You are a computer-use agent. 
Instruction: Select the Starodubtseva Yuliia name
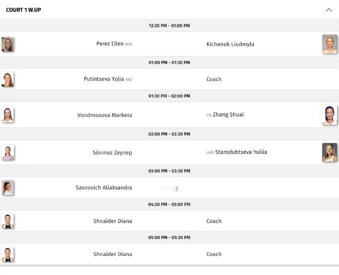(241, 152)
